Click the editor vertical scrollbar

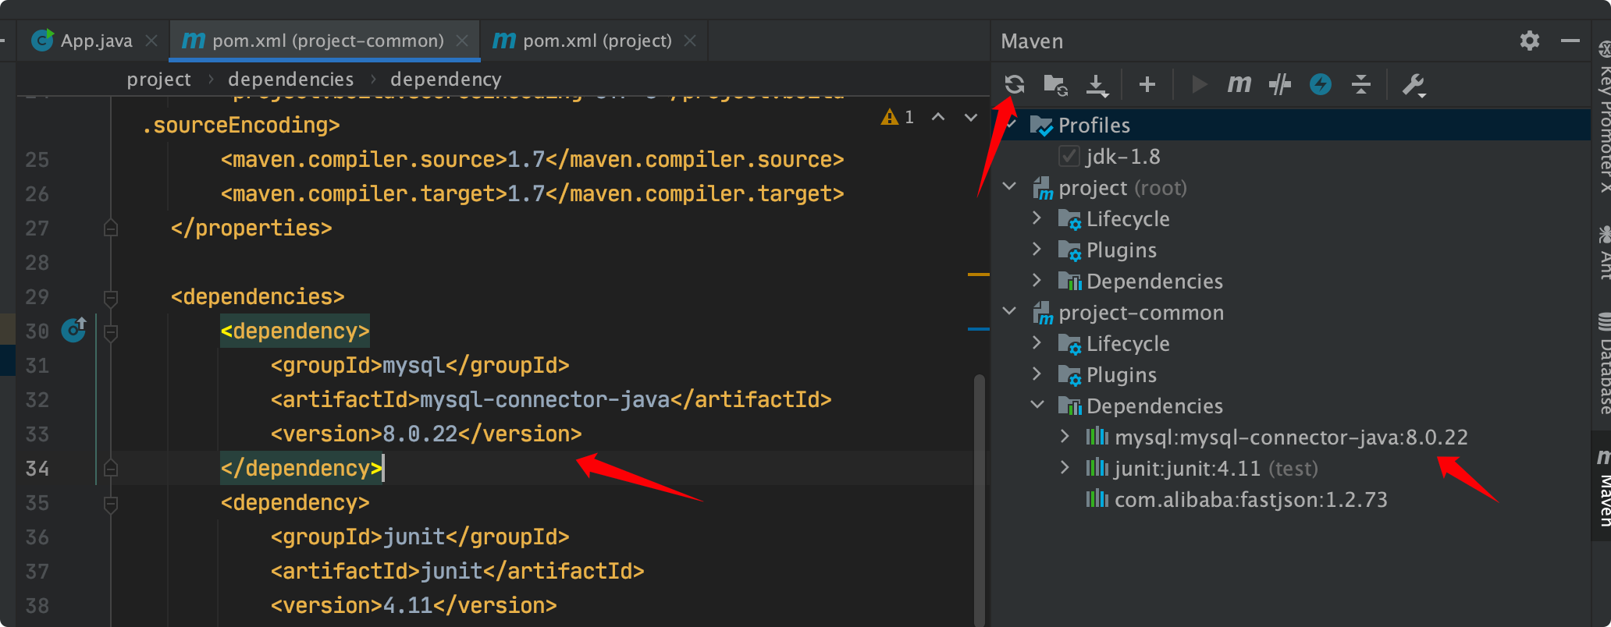[x=979, y=499]
